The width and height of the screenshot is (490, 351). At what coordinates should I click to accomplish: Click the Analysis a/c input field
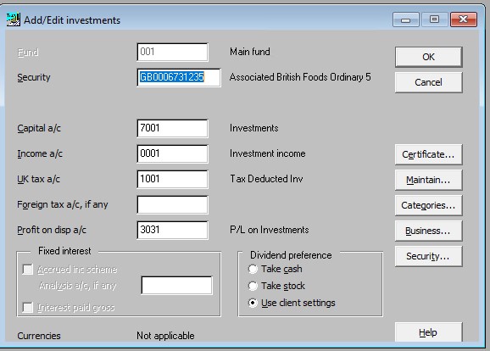177,285
